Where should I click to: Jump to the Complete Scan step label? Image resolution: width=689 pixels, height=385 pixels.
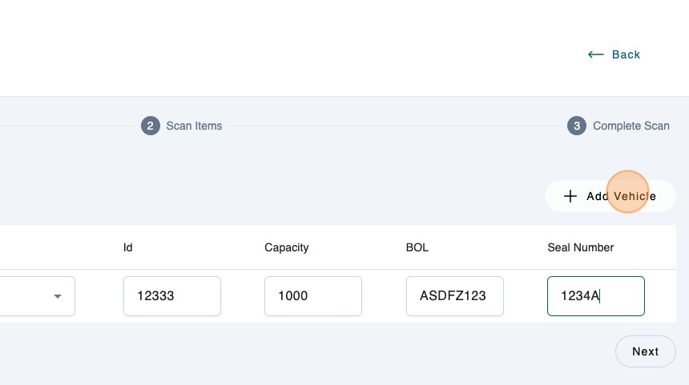pos(631,126)
